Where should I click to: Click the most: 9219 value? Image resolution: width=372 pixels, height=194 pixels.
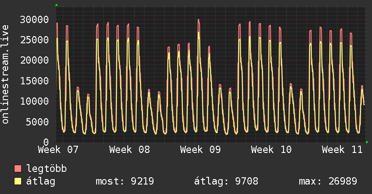pyautogui.click(x=125, y=181)
